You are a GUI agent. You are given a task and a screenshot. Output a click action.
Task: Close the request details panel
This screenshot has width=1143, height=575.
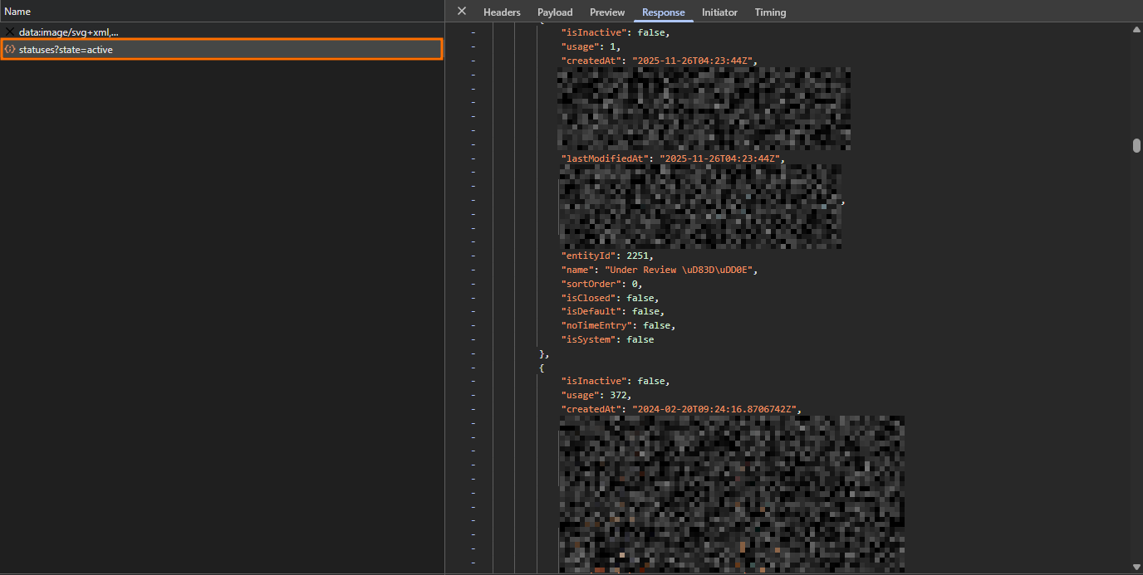click(462, 12)
